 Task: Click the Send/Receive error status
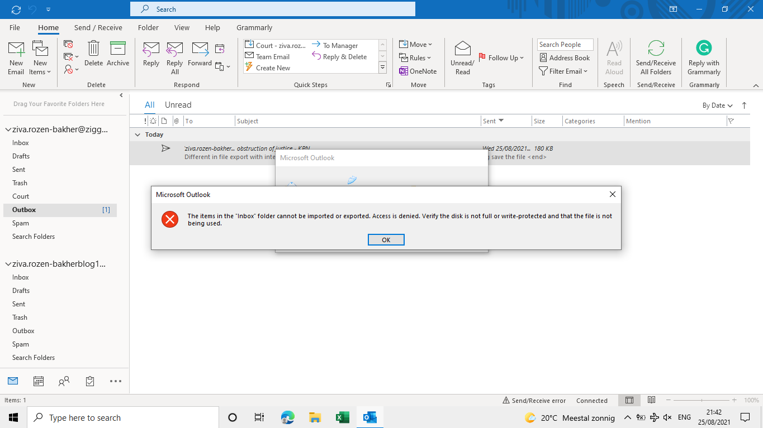pyautogui.click(x=534, y=400)
